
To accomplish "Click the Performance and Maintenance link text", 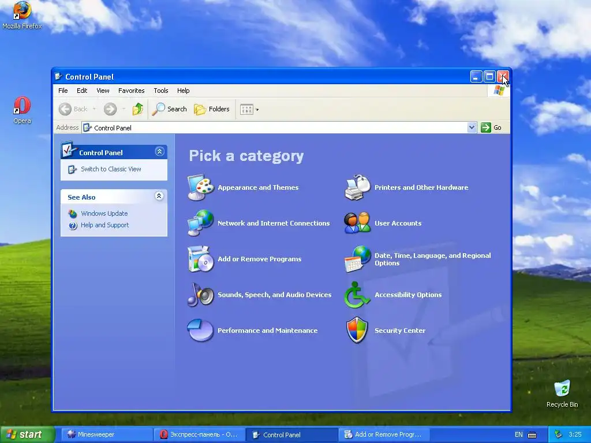I will [x=268, y=331].
